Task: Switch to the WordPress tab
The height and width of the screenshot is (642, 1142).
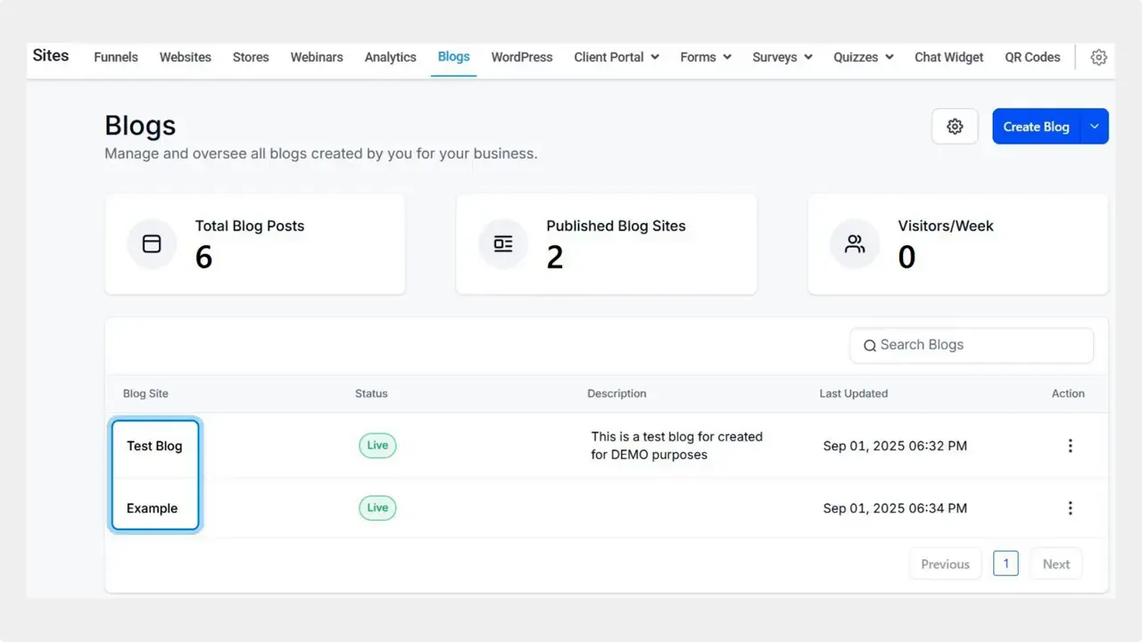Action: [x=521, y=57]
